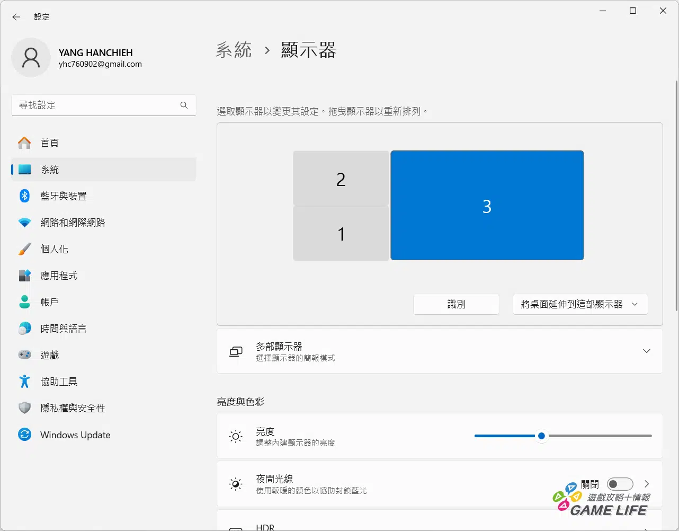Click the 遊戲 gamepad icon
Viewport: 679px width, 531px height.
[24, 355]
